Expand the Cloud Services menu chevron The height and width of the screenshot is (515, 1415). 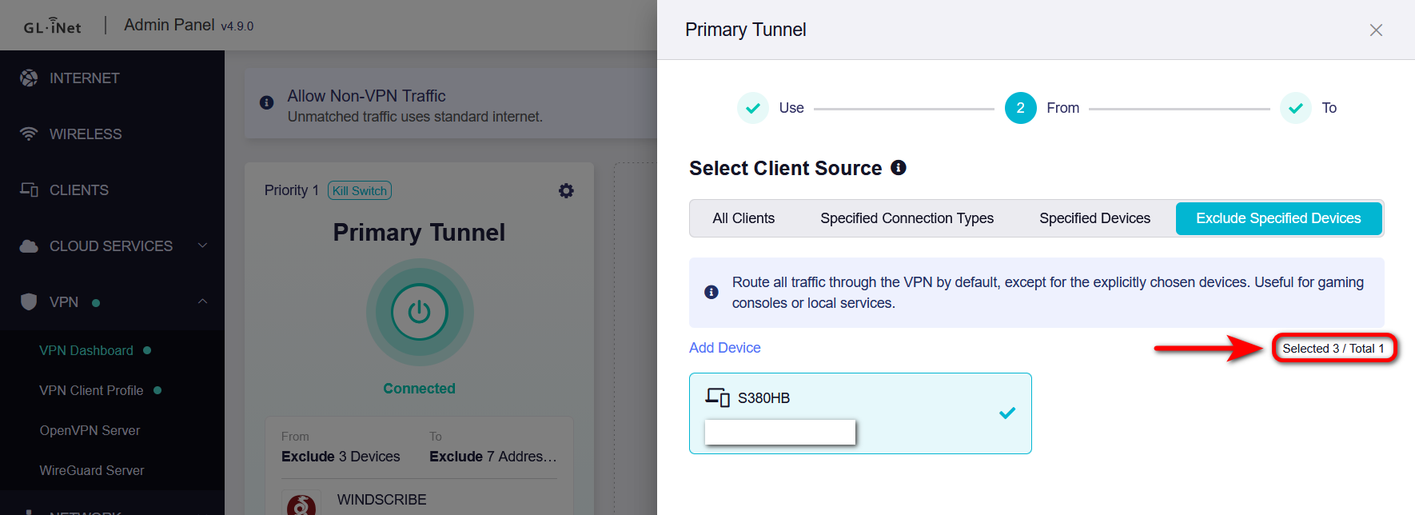point(202,246)
